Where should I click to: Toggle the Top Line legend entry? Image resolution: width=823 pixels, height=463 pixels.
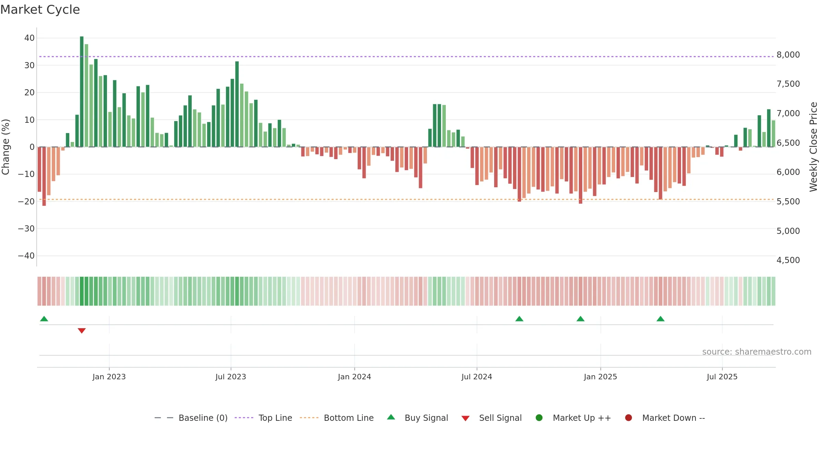tap(263, 418)
